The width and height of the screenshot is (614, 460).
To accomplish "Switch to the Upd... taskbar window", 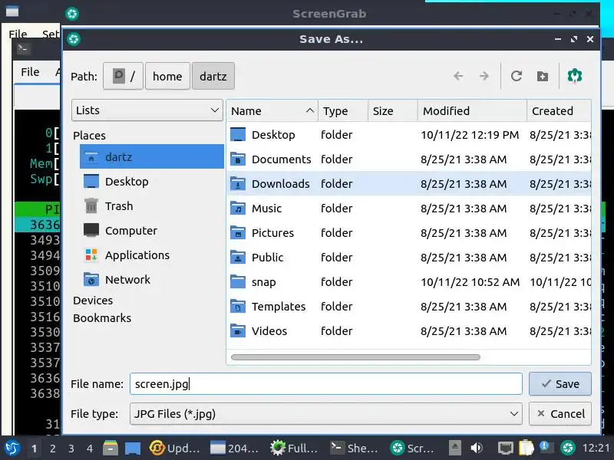I will 176,449.
